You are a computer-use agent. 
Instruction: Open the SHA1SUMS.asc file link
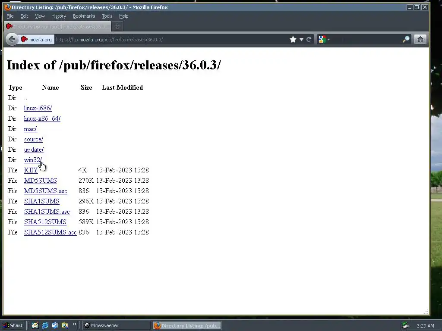pos(47,212)
